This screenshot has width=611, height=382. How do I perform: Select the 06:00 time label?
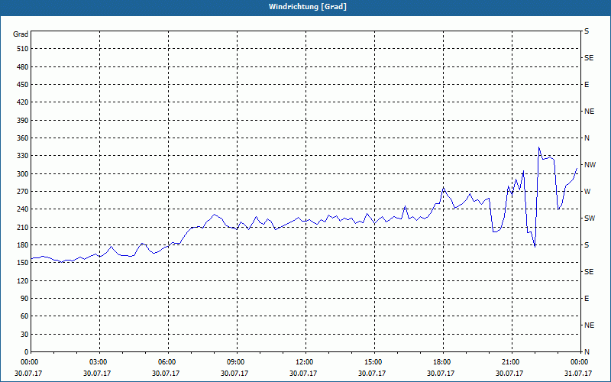pos(168,362)
